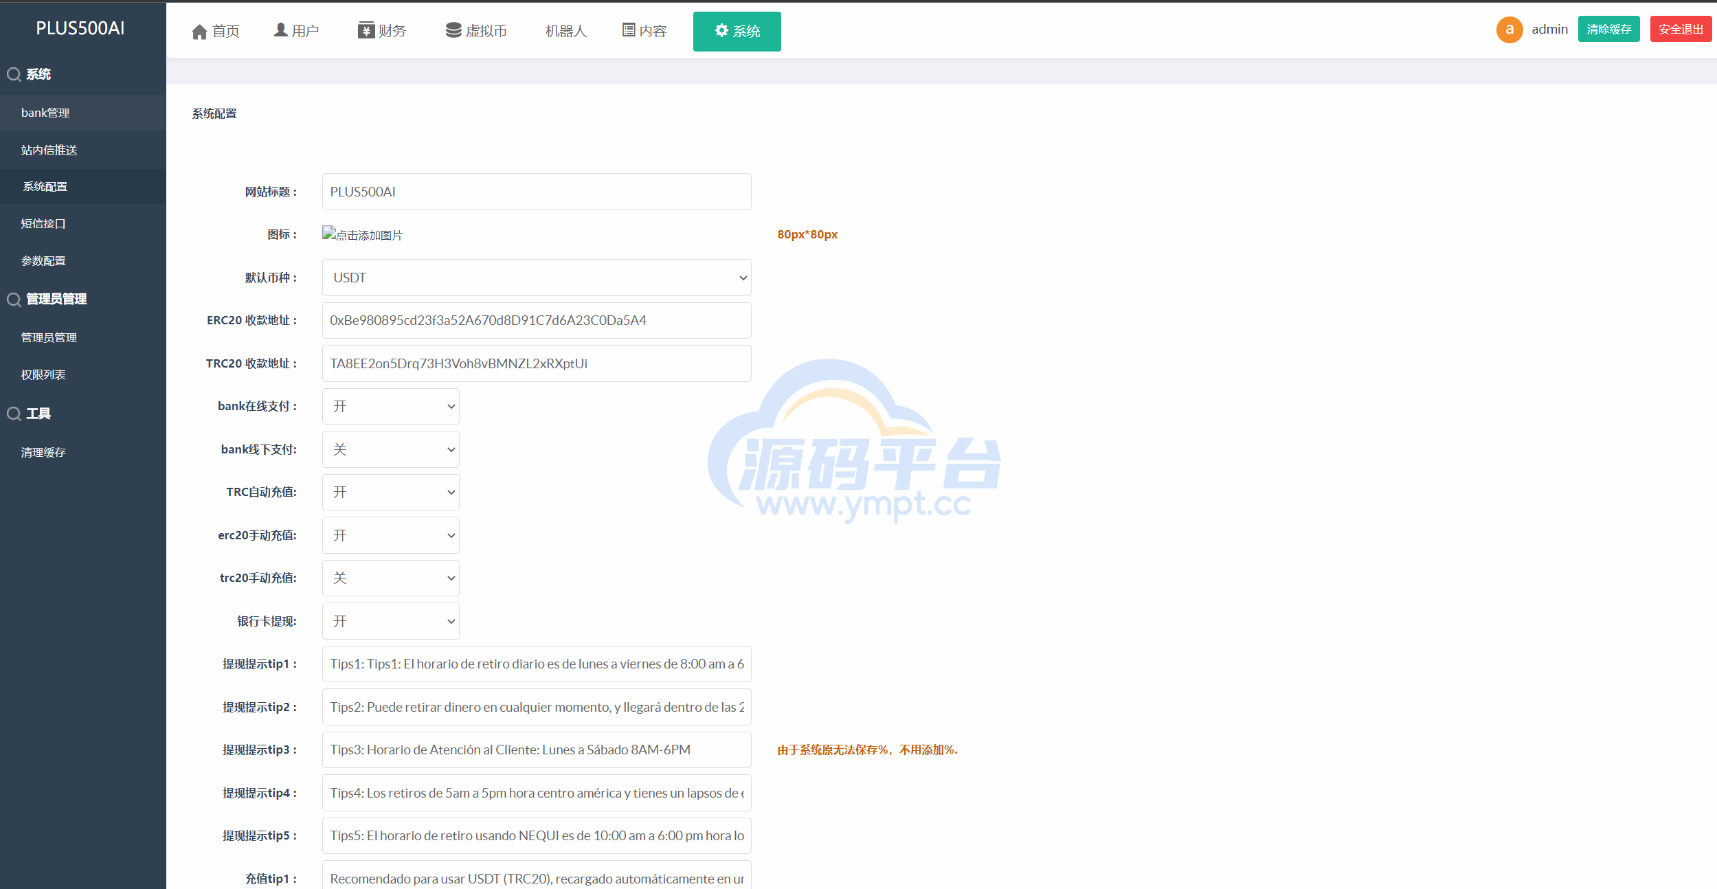Open the TRC自动充值 dropdown
Viewport: 1717px width, 889px height.
pos(391,492)
